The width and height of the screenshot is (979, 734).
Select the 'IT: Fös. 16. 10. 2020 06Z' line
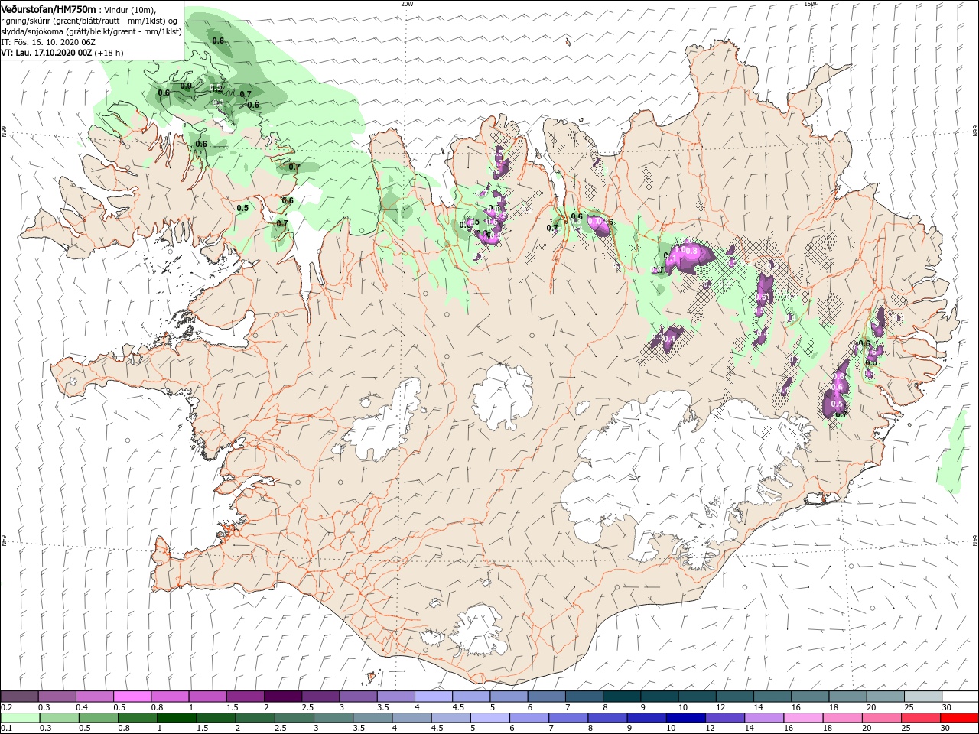coord(47,42)
